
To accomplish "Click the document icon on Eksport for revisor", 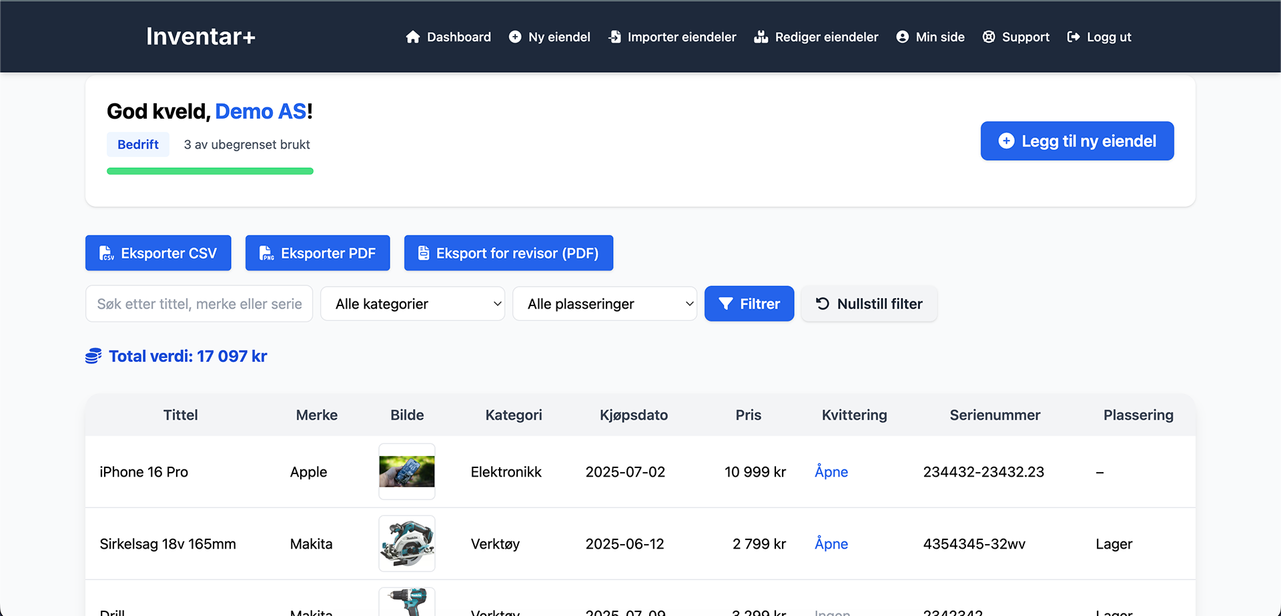I will (x=424, y=253).
